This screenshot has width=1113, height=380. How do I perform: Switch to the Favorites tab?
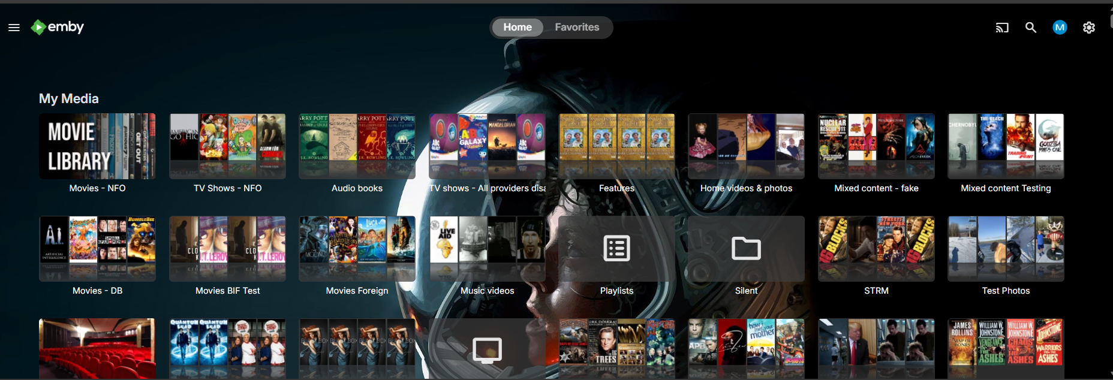tap(577, 28)
